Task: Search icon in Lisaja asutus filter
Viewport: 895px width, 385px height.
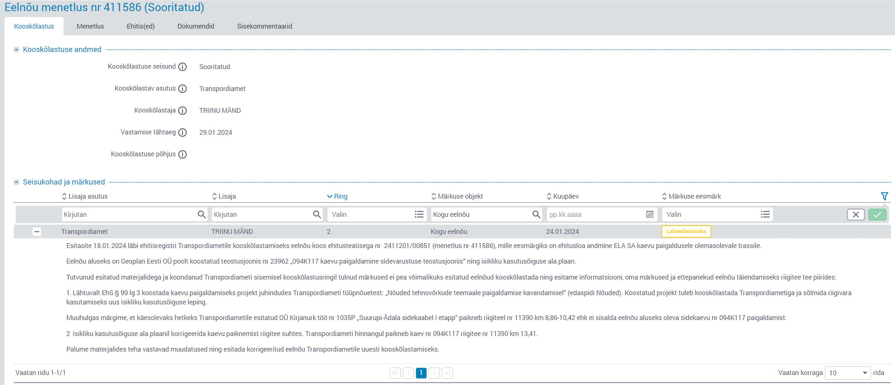Action: pyautogui.click(x=202, y=215)
